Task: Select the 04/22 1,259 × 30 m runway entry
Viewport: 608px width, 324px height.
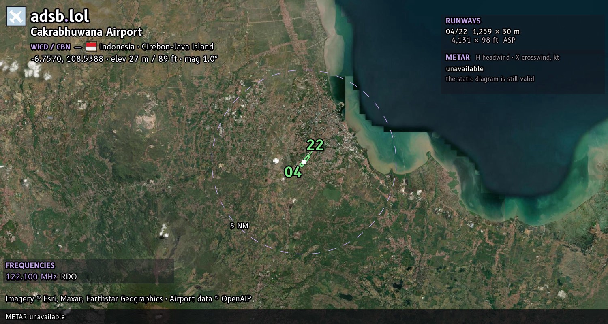Action: click(x=483, y=32)
